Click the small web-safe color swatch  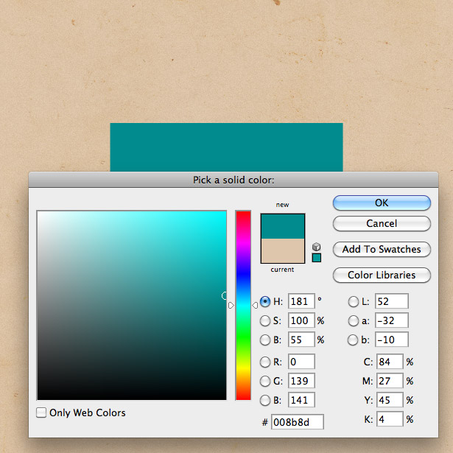[x=317, y=258]
